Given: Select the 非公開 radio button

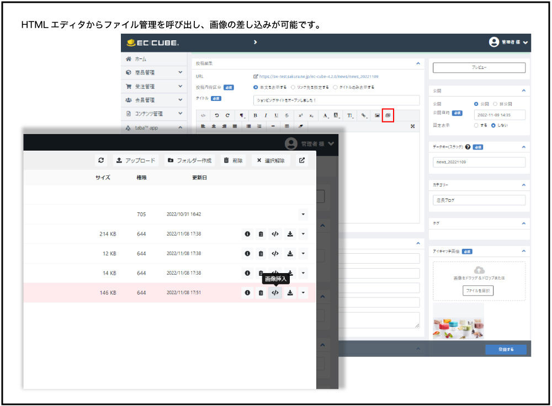Looking at the screenshot, I should click(x=495, y=104).
